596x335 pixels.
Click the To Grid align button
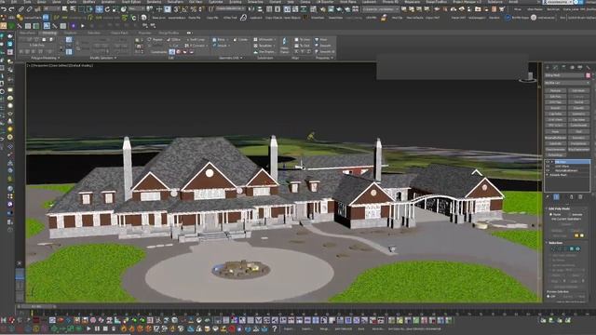click(x=303, y=46)
